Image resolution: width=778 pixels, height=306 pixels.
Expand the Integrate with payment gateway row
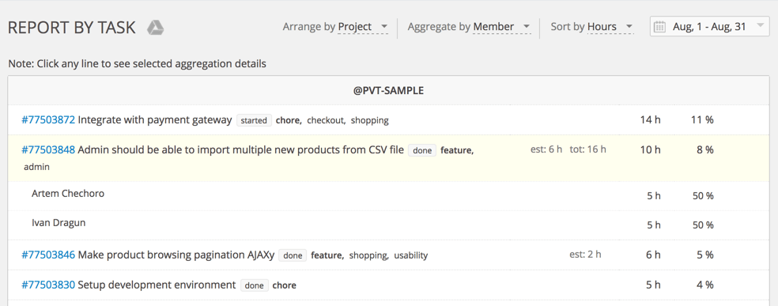tap(388, 120)
